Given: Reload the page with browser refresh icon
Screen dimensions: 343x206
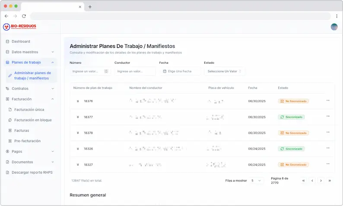Looking at the screenshot, I should [x=24, y=16].
